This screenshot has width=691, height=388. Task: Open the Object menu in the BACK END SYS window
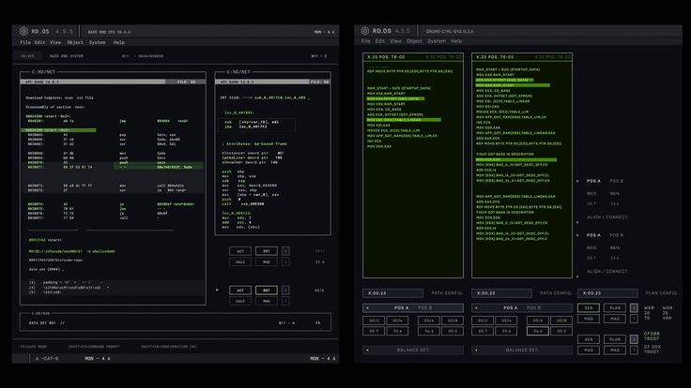(x=74, y=42)
